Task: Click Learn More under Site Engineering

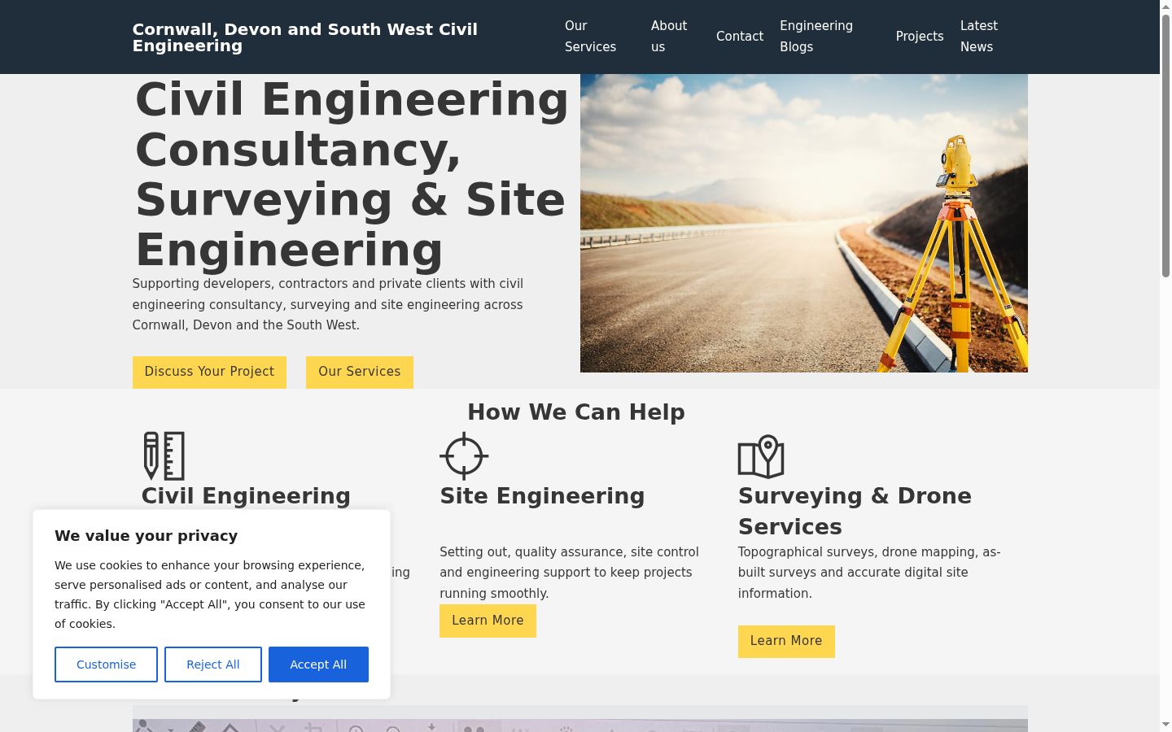Action: 488,621
